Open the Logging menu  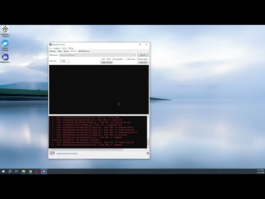pyautogui.click(x=57, y=48)
